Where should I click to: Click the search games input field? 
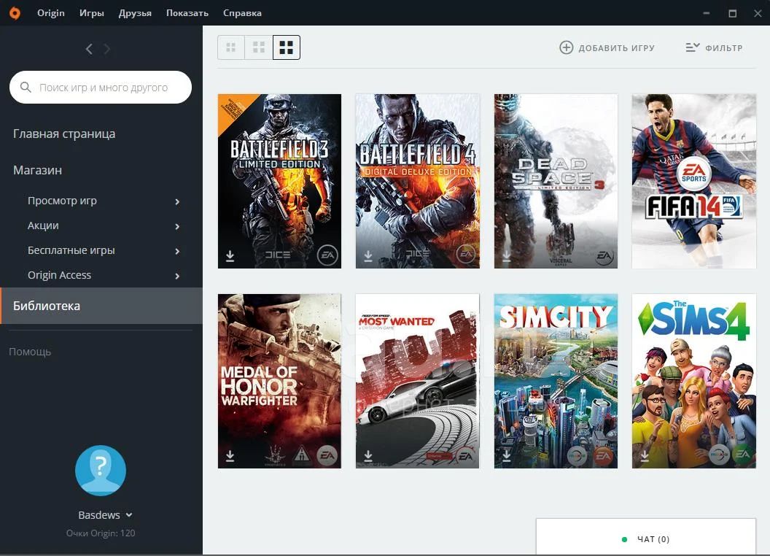(101, 87)
